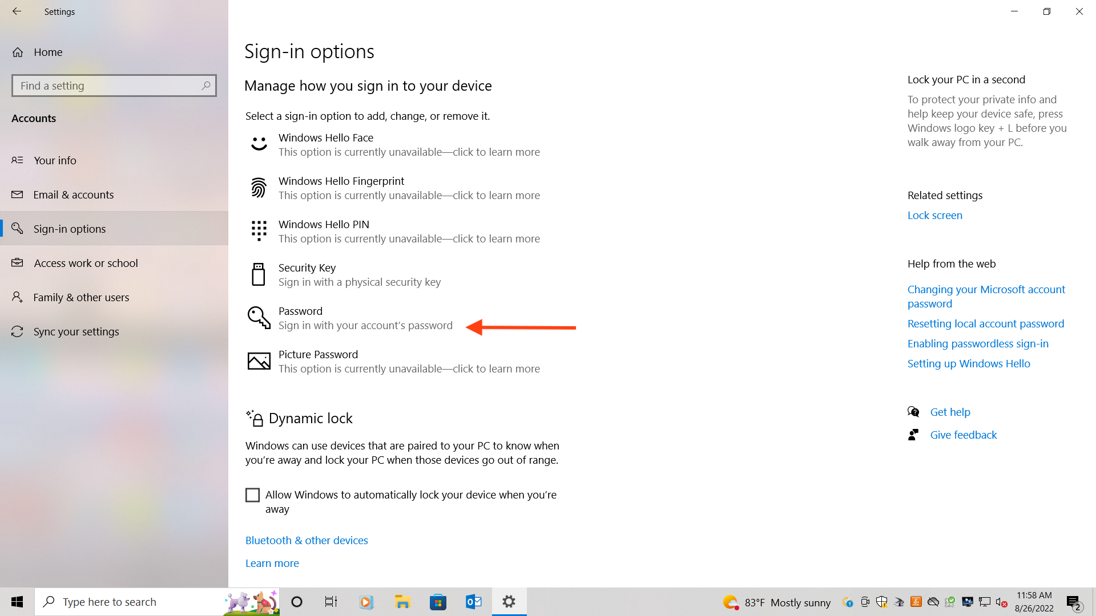Click the Give feedback link
1096x616 pixels.
click(x=964, y=435)
